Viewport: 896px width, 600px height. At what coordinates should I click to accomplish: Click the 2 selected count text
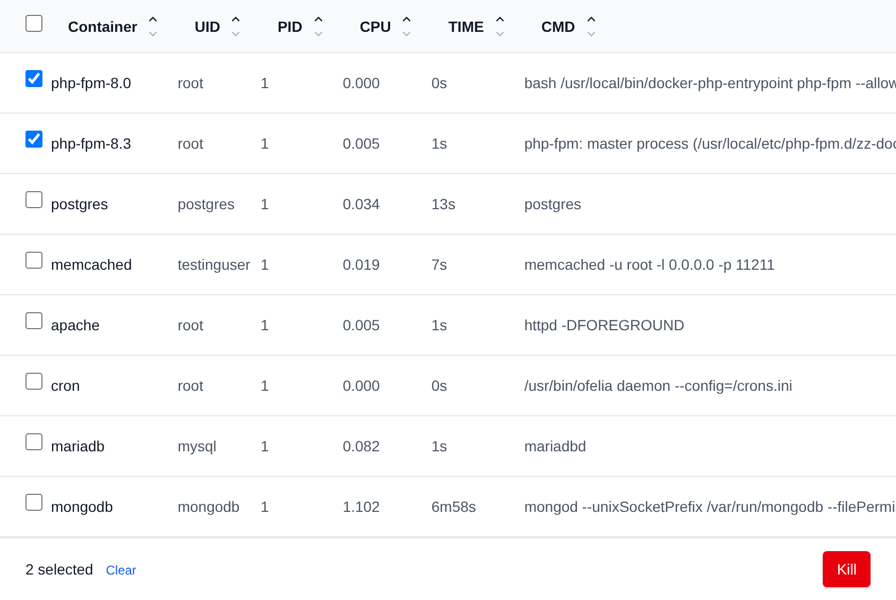[x=59, y=570]
